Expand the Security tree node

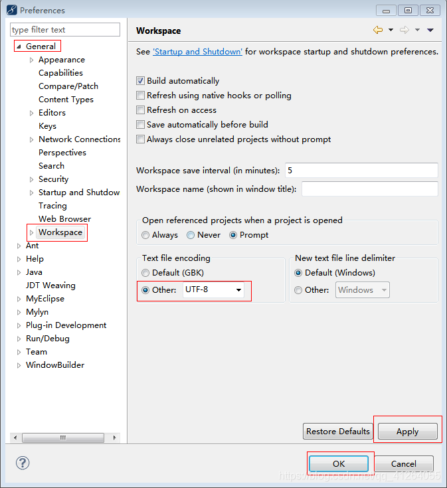tap(31, 179)
